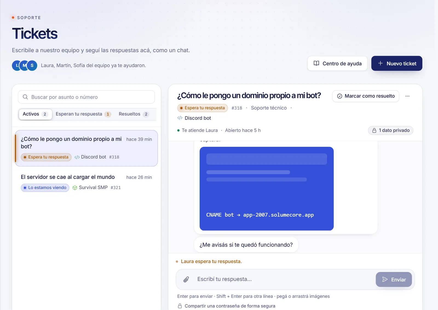
Task: Switch to Esperan tu respuesta tab
Action: 83,114
